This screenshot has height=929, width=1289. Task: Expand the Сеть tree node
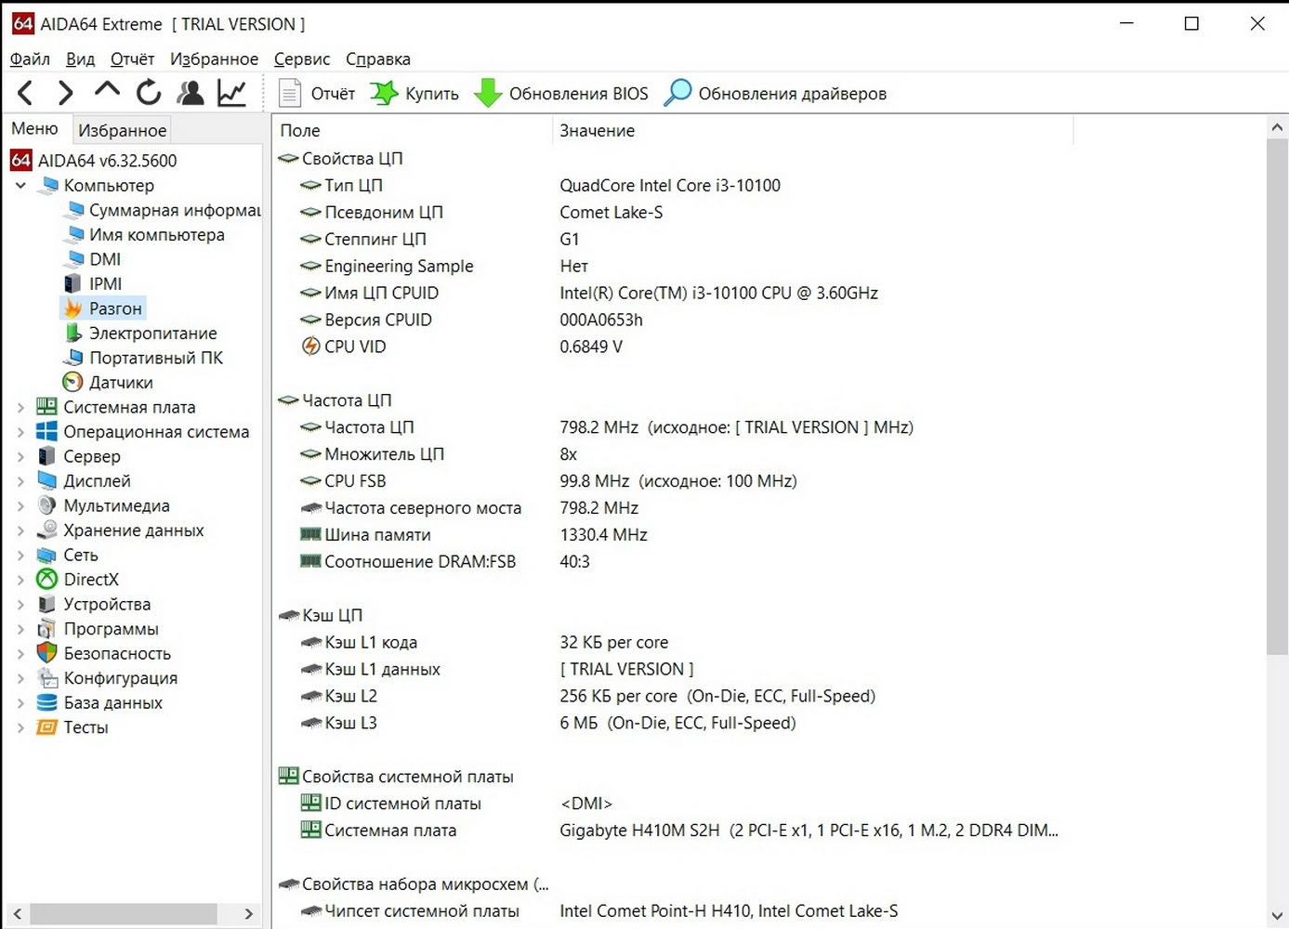click(20, 555)
